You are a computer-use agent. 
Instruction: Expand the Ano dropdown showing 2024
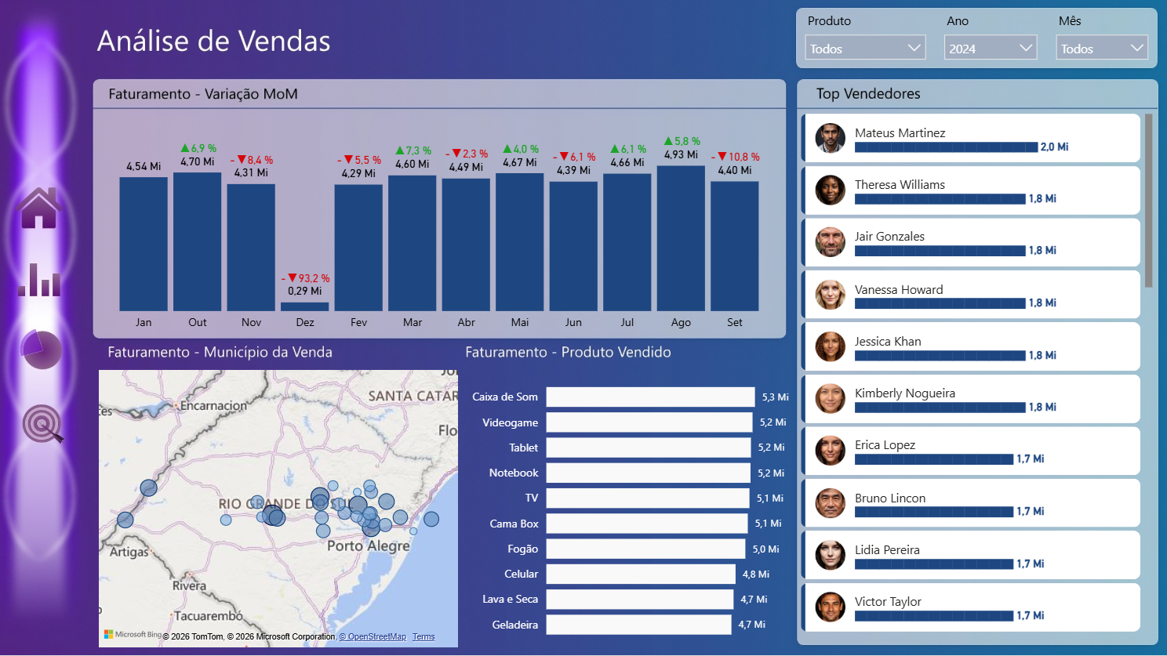coord(991,48)
